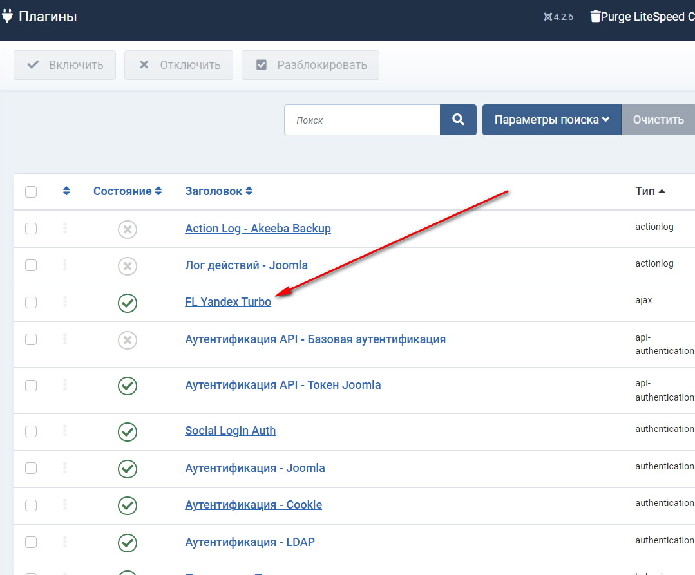The image size is (695, 575).
Task: Tick checkbox for Action Log - Akeeba Backup
Action: [x=31, y=229]
